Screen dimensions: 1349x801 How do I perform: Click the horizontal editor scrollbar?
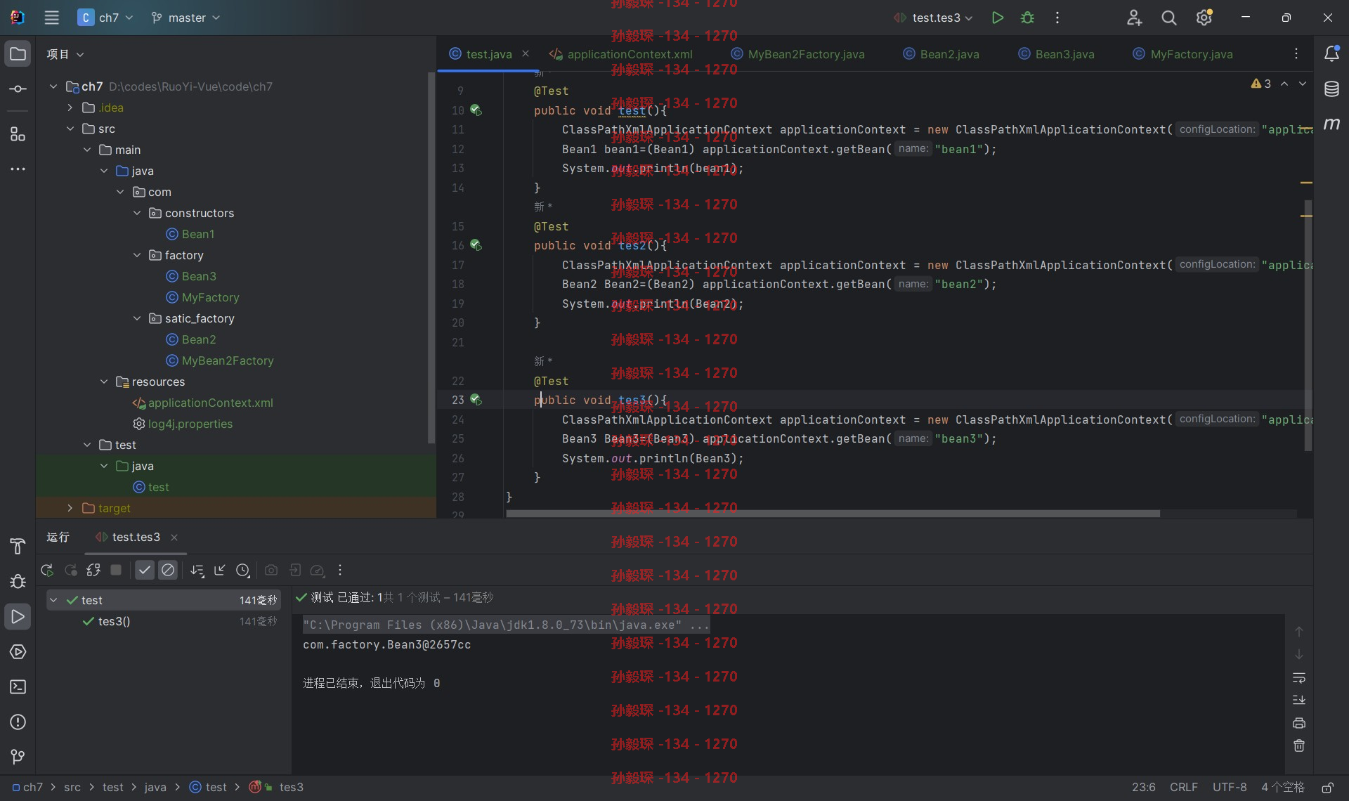(833, 514)
